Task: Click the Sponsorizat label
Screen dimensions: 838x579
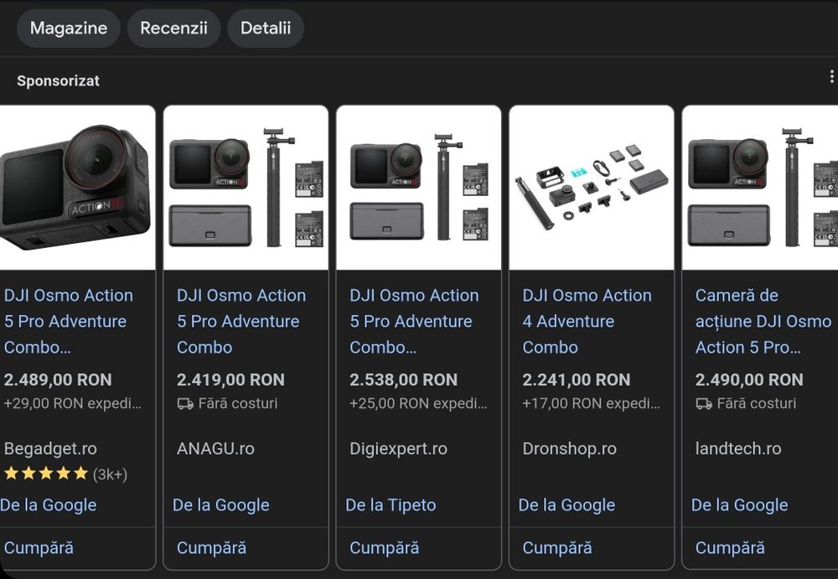Action: tap(58, 81)
